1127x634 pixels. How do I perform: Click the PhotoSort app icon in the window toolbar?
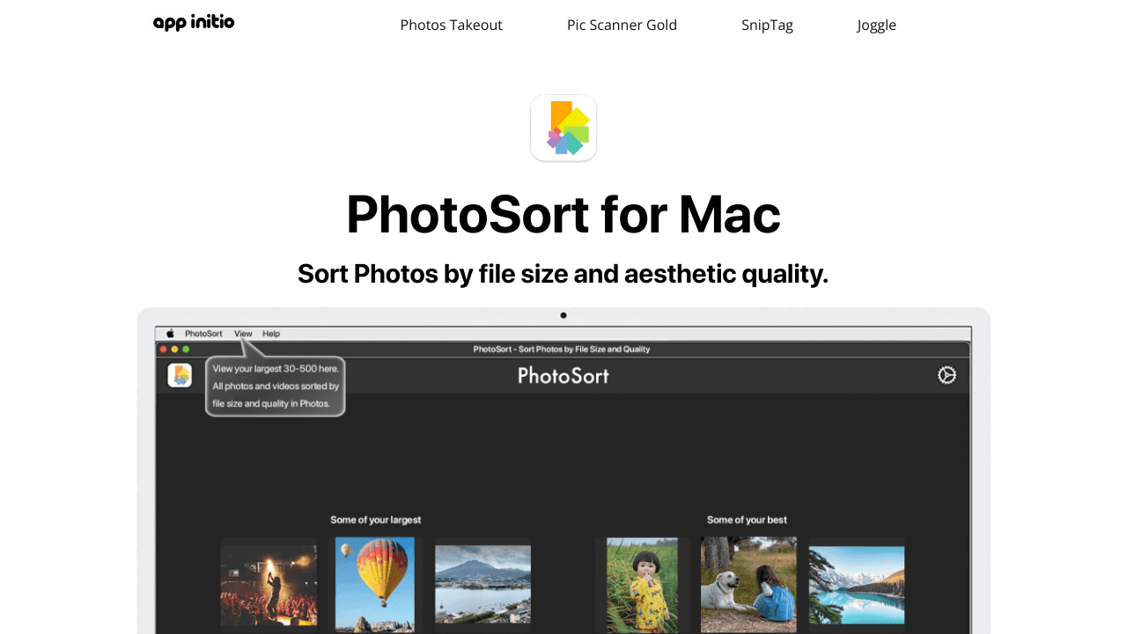coord(179,374)
